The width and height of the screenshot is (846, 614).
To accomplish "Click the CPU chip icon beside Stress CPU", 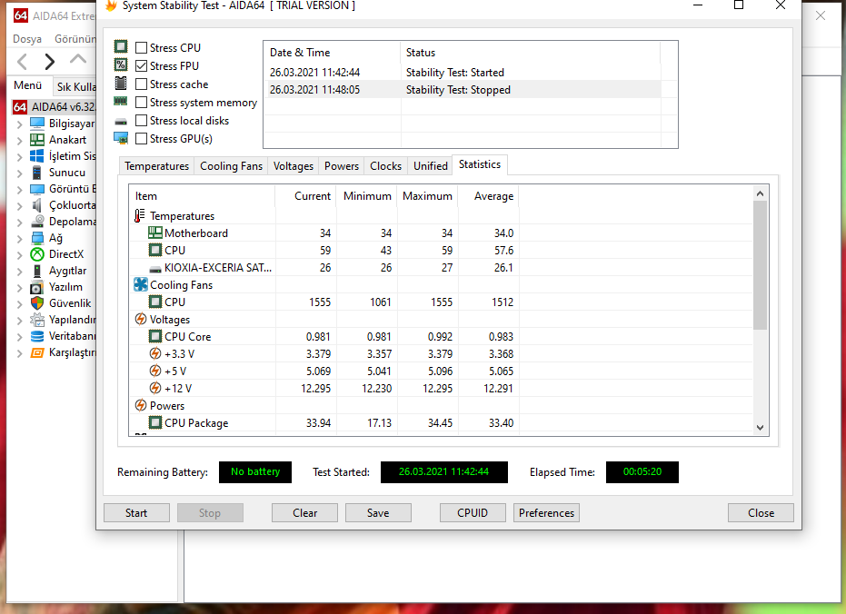I will click(121, 47).
